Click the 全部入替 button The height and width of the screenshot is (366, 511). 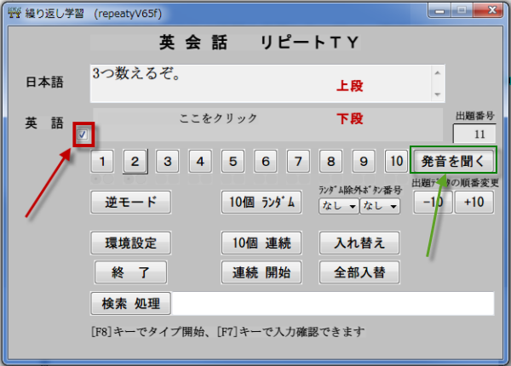click(x=359, y=272)
